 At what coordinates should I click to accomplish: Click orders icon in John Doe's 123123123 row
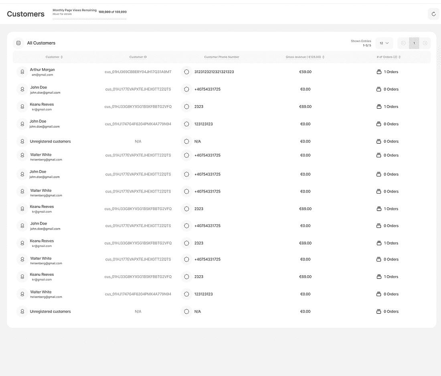[x=379, y=124]
